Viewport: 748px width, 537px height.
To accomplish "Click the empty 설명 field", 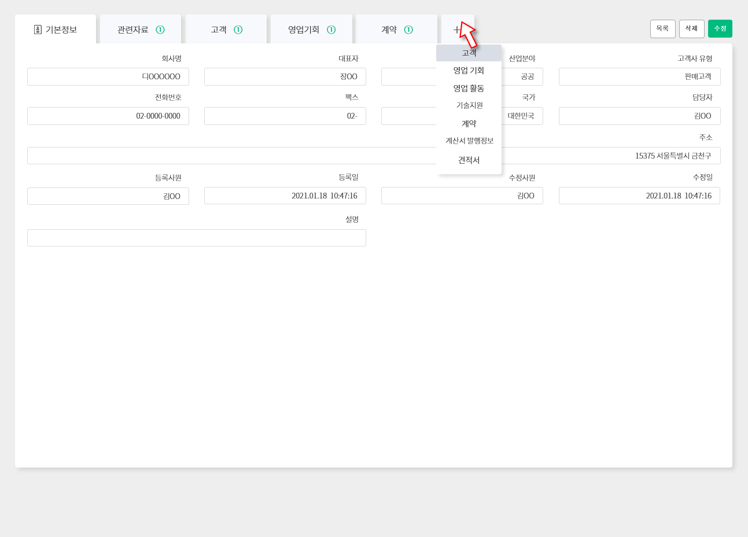I will [x=197, y=238].
